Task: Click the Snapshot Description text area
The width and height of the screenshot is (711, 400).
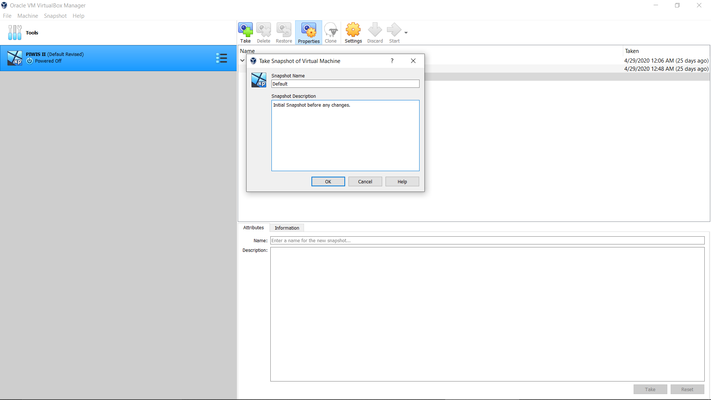Action: tap(345, 136)
